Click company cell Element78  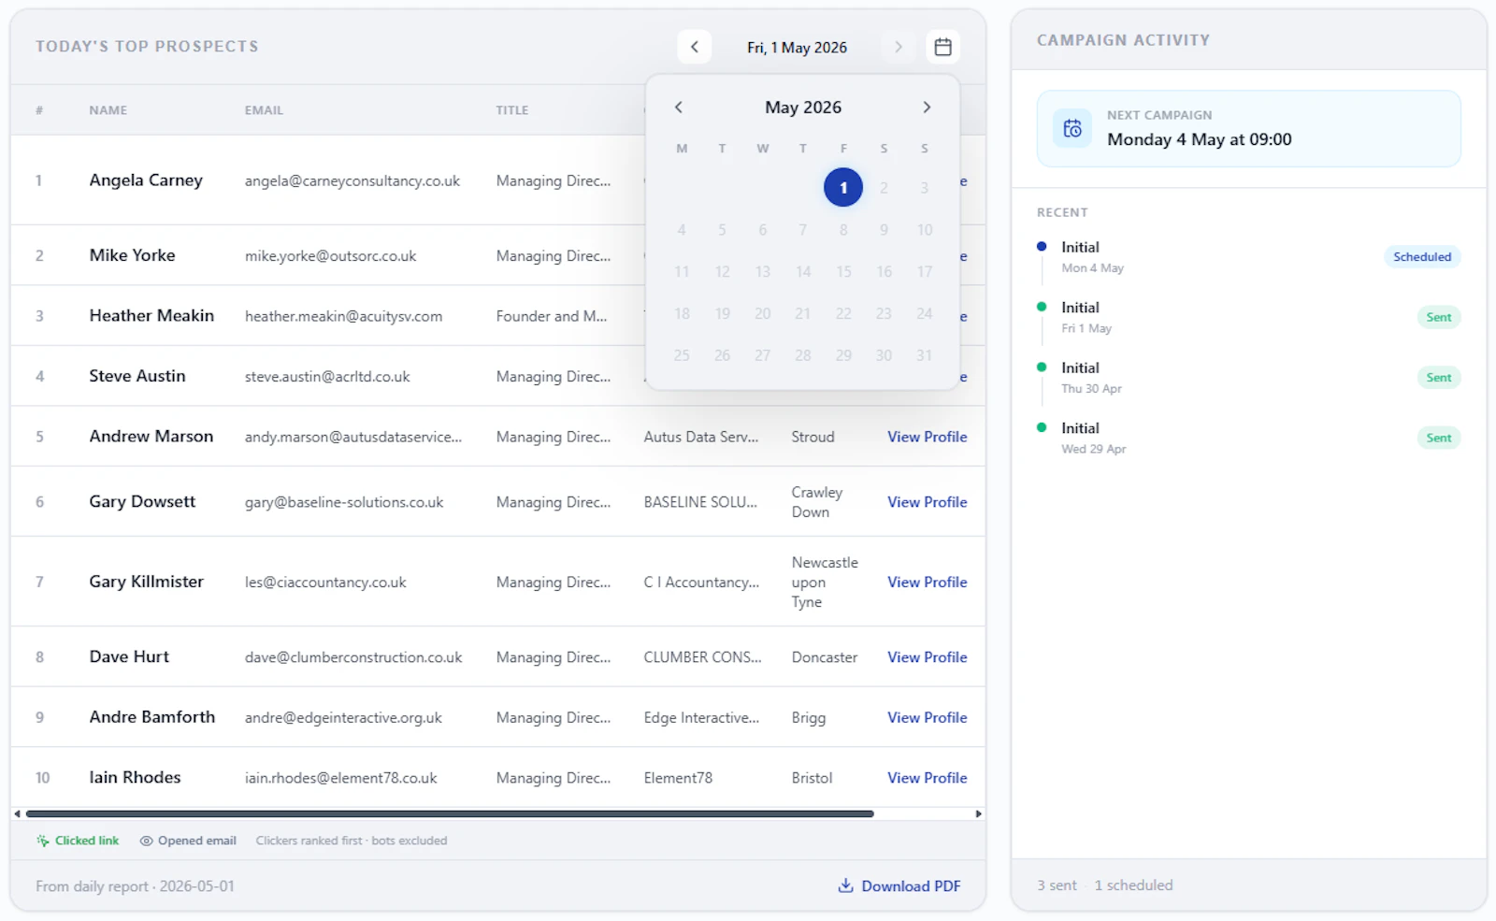point(678,778)
